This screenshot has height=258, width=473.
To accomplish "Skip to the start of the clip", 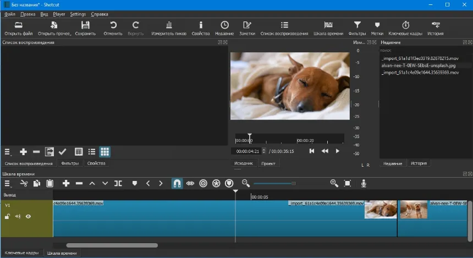I will pyautogui.click(x=312, y=151).
